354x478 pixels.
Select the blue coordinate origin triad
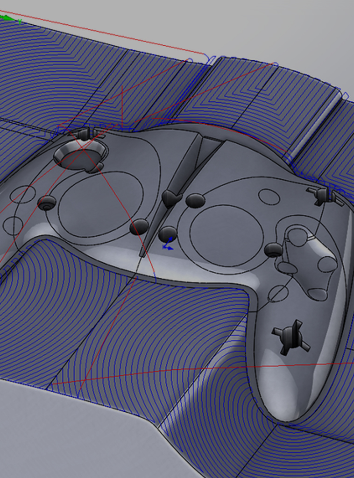click(167, 245)
